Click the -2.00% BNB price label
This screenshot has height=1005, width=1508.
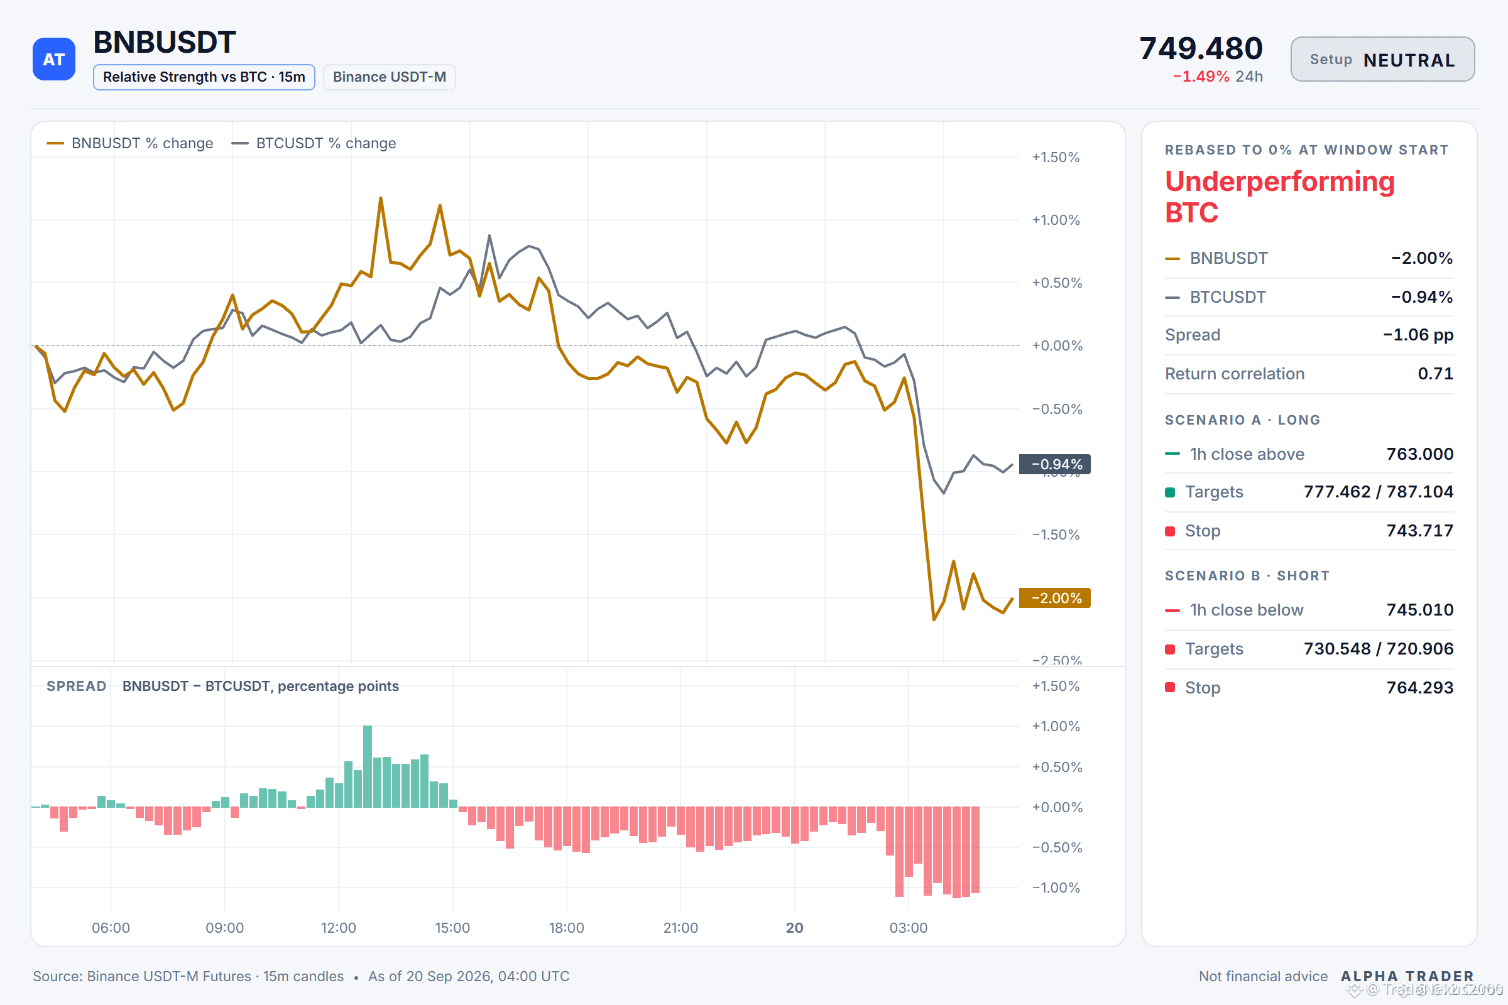[1055, 598]
